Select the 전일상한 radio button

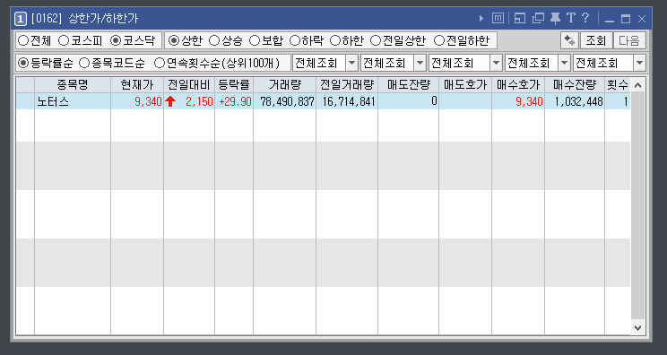[375, 41]
